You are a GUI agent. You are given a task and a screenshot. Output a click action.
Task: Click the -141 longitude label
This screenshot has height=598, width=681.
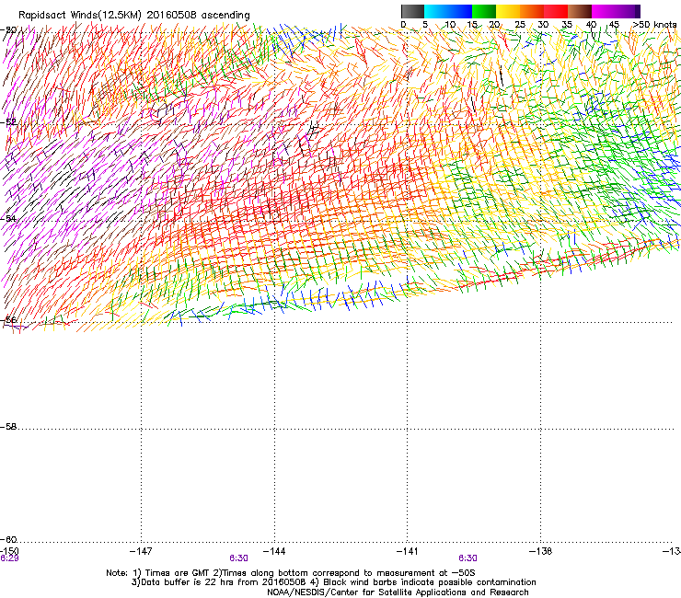[408, 551]
